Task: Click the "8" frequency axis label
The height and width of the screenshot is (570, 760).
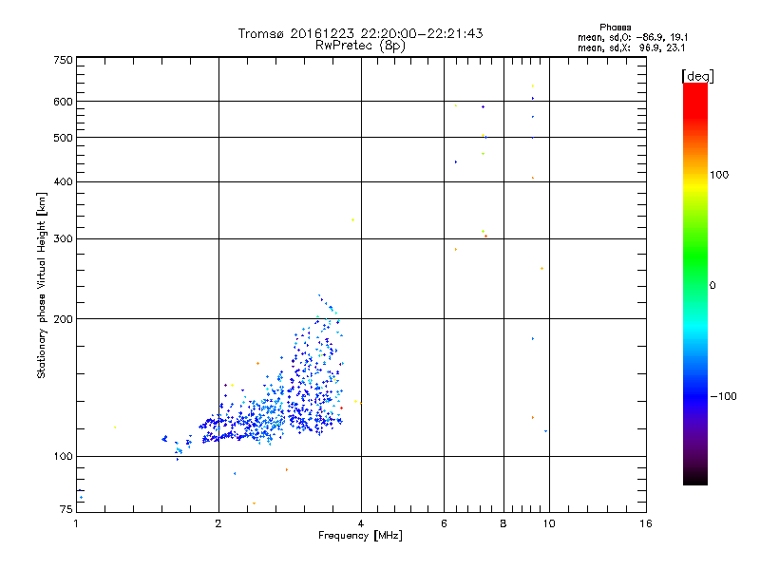Action: 503,523
